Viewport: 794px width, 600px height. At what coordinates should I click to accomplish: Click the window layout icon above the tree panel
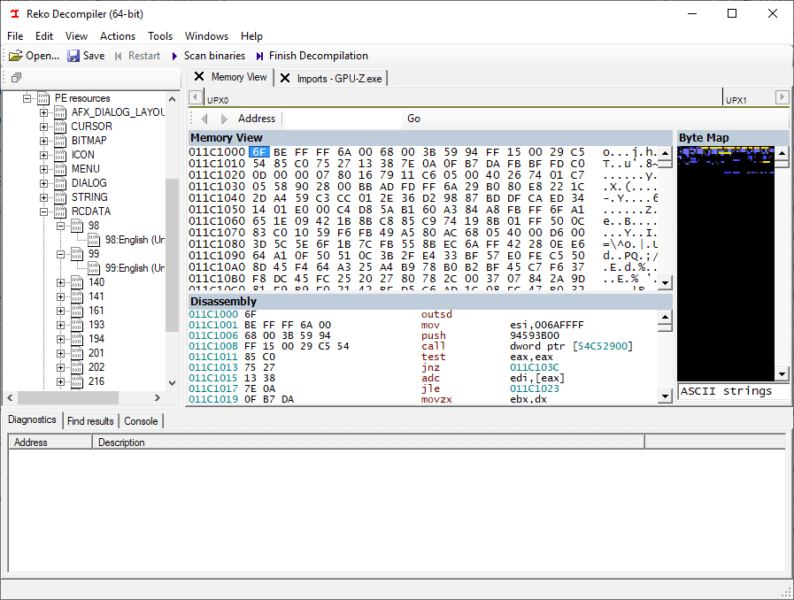[15, 76]
